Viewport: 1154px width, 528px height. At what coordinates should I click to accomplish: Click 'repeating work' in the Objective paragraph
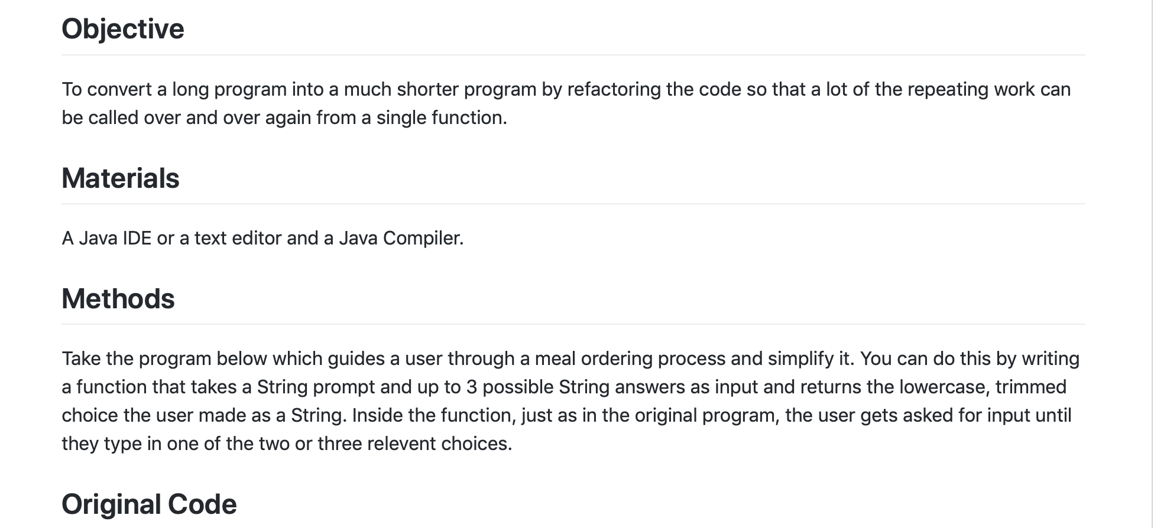click(x=971, y=89)
